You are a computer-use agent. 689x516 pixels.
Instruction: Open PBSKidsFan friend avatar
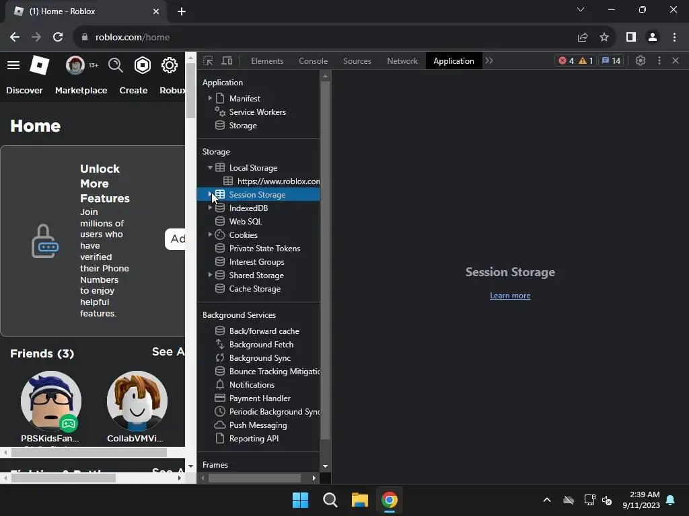click(51, 400)
